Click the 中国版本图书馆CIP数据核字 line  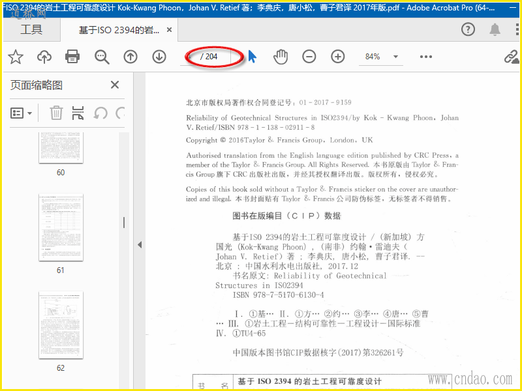318,353
